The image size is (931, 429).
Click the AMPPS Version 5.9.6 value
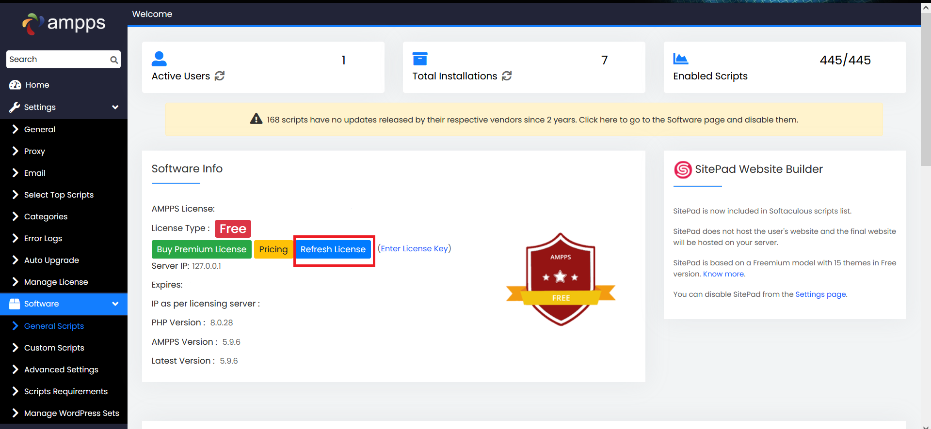[x=231, y=342]
